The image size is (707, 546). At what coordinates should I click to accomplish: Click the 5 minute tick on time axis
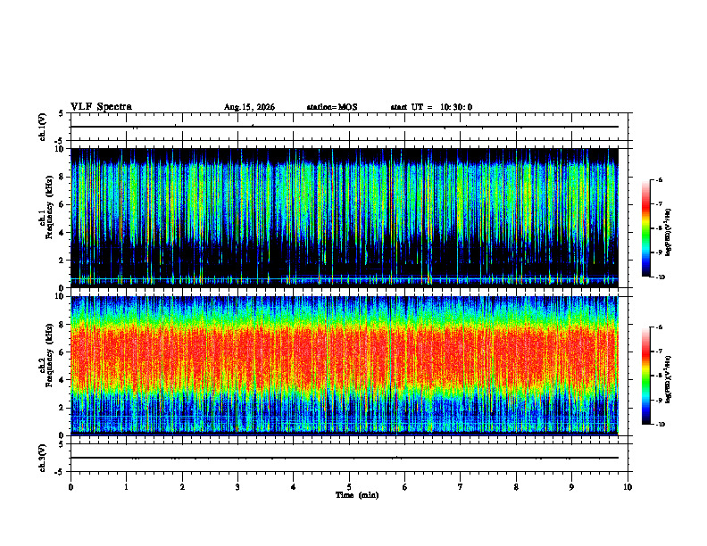[x=349, y=487]
